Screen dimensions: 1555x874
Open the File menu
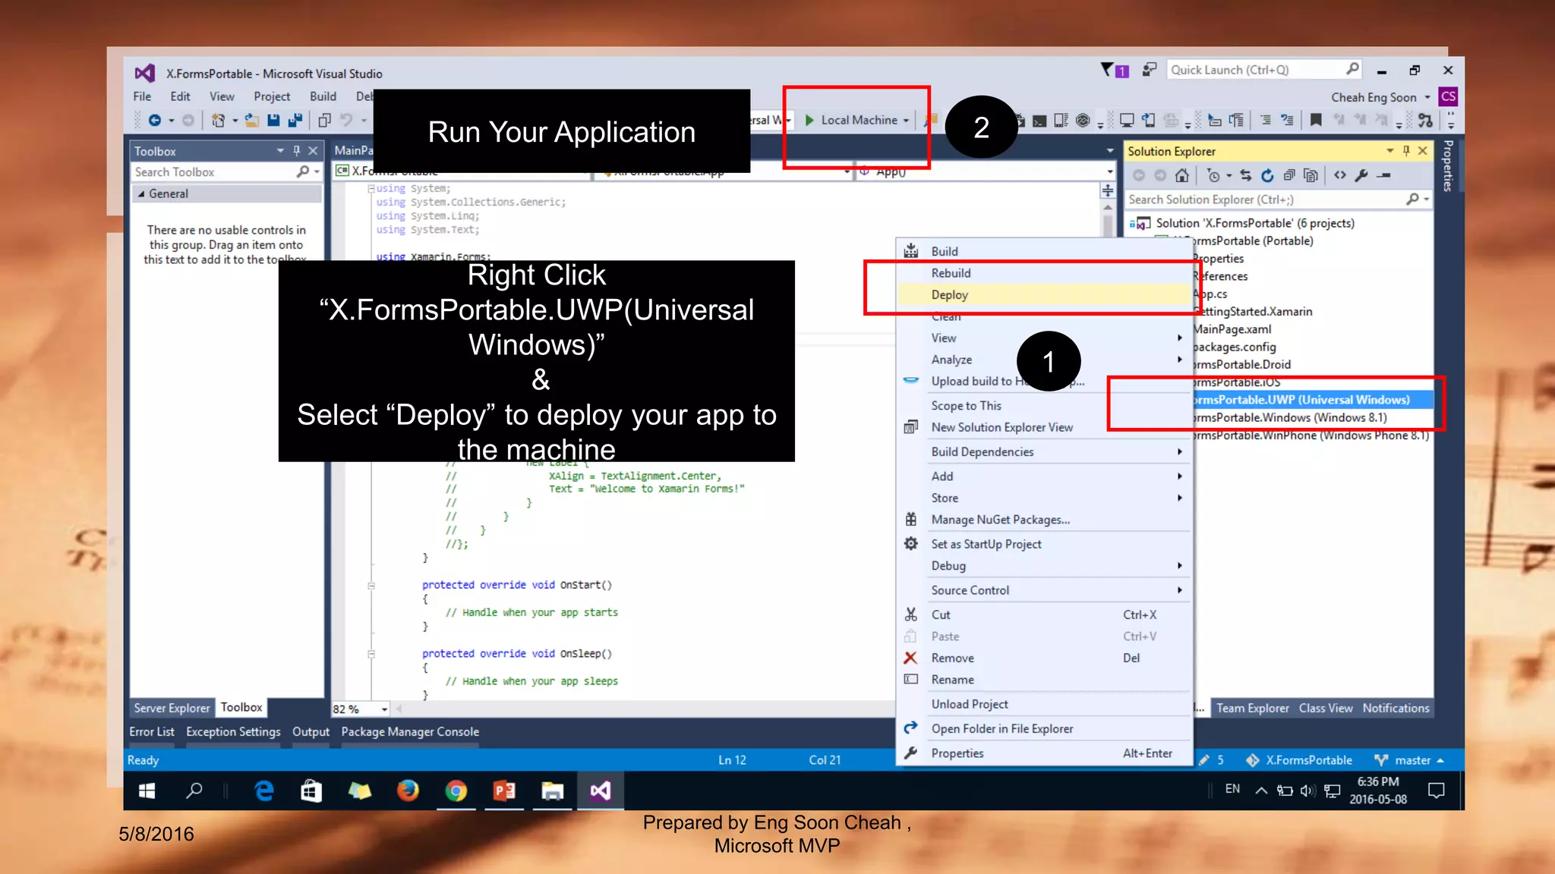tap(142, 96)
